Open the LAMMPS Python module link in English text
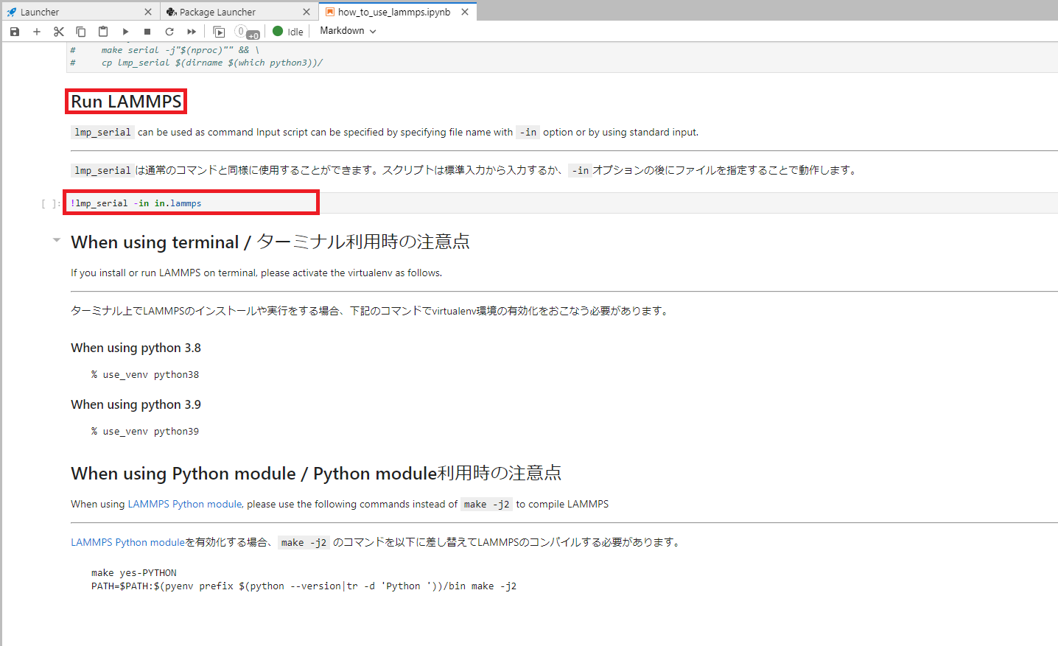Viewport: 1058px width, 646px height. click(x=184, y=504)
